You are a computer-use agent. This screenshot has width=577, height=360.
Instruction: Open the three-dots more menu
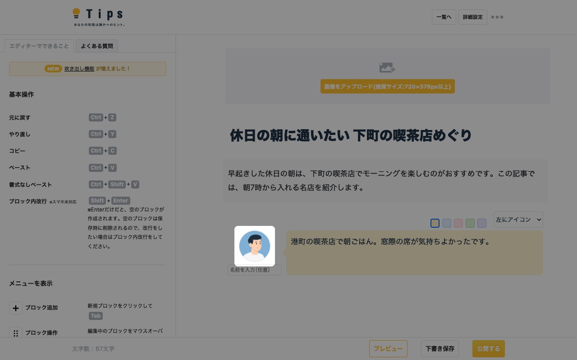tap(497, 17)
